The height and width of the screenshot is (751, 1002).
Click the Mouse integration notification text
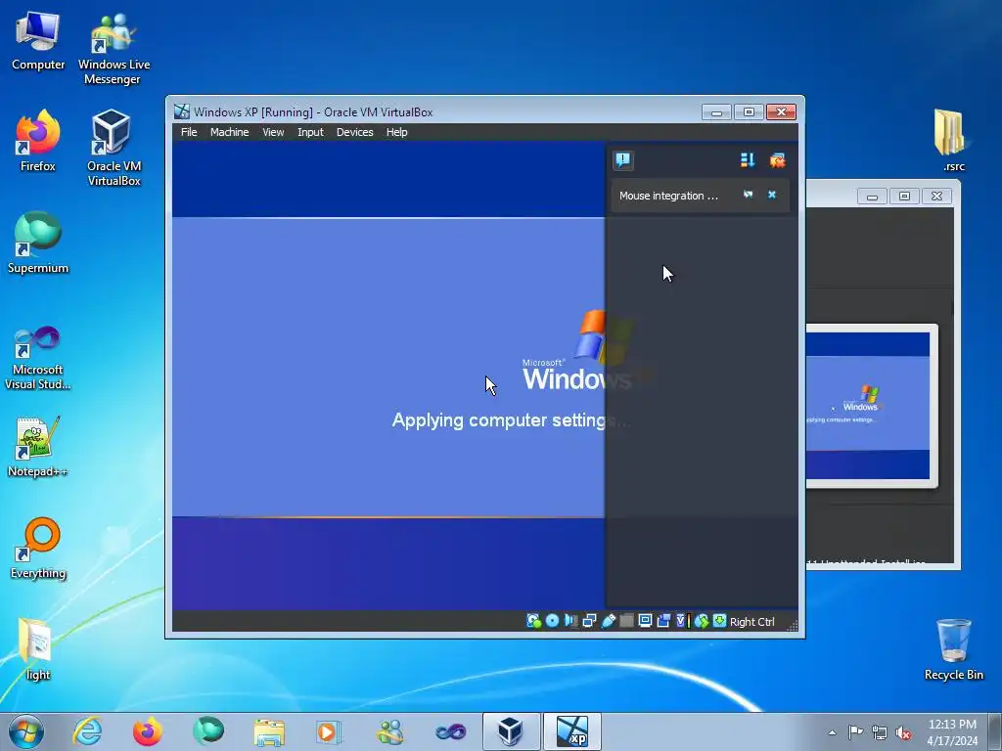[668, 196]
